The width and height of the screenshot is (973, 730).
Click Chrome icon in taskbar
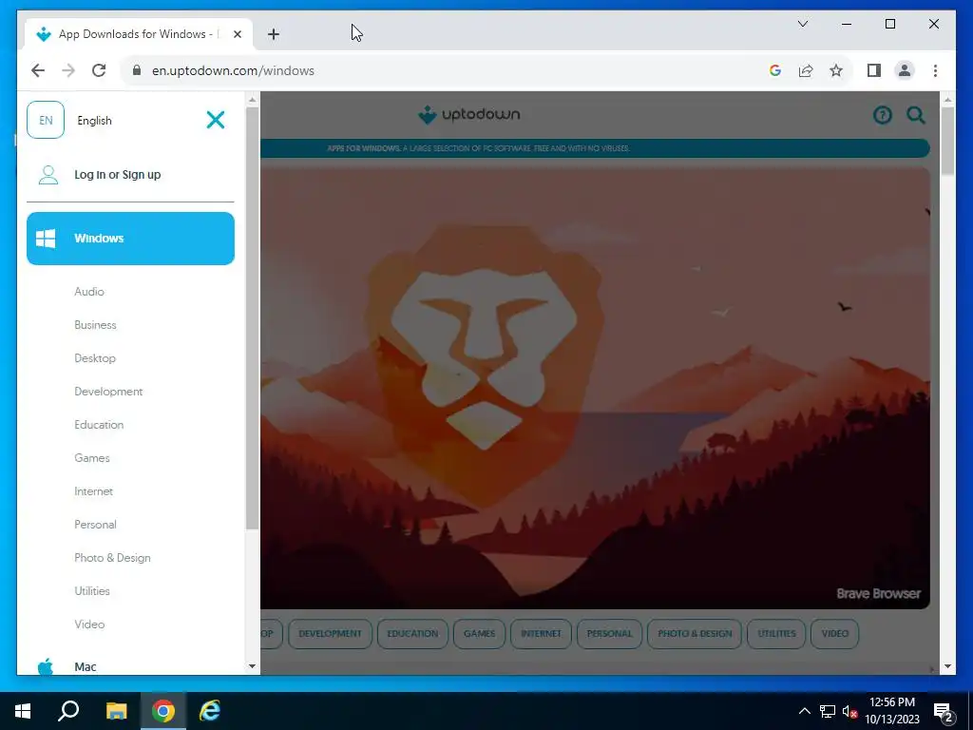click(163, 711)
